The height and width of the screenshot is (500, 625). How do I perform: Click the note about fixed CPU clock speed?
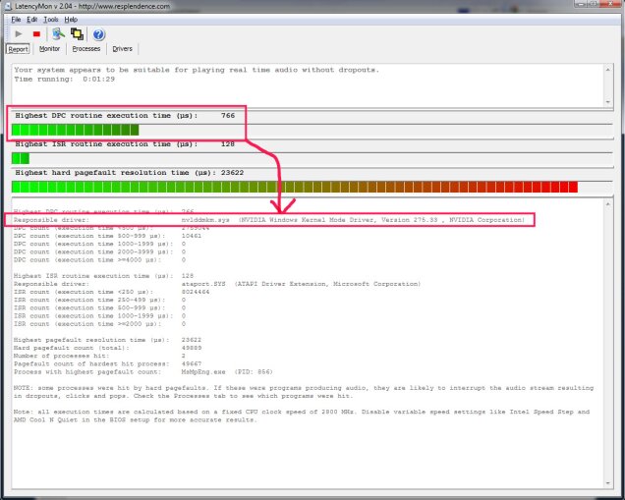point(302,416)
